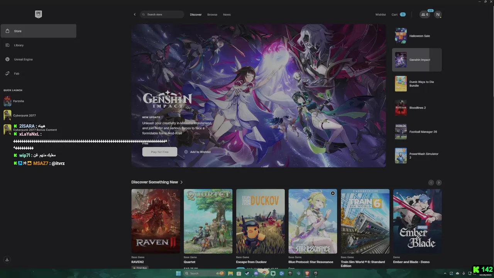Select Halloween Sale in the carousel list
The width and height of the screenshot is (494, 278).
[417, 36]
